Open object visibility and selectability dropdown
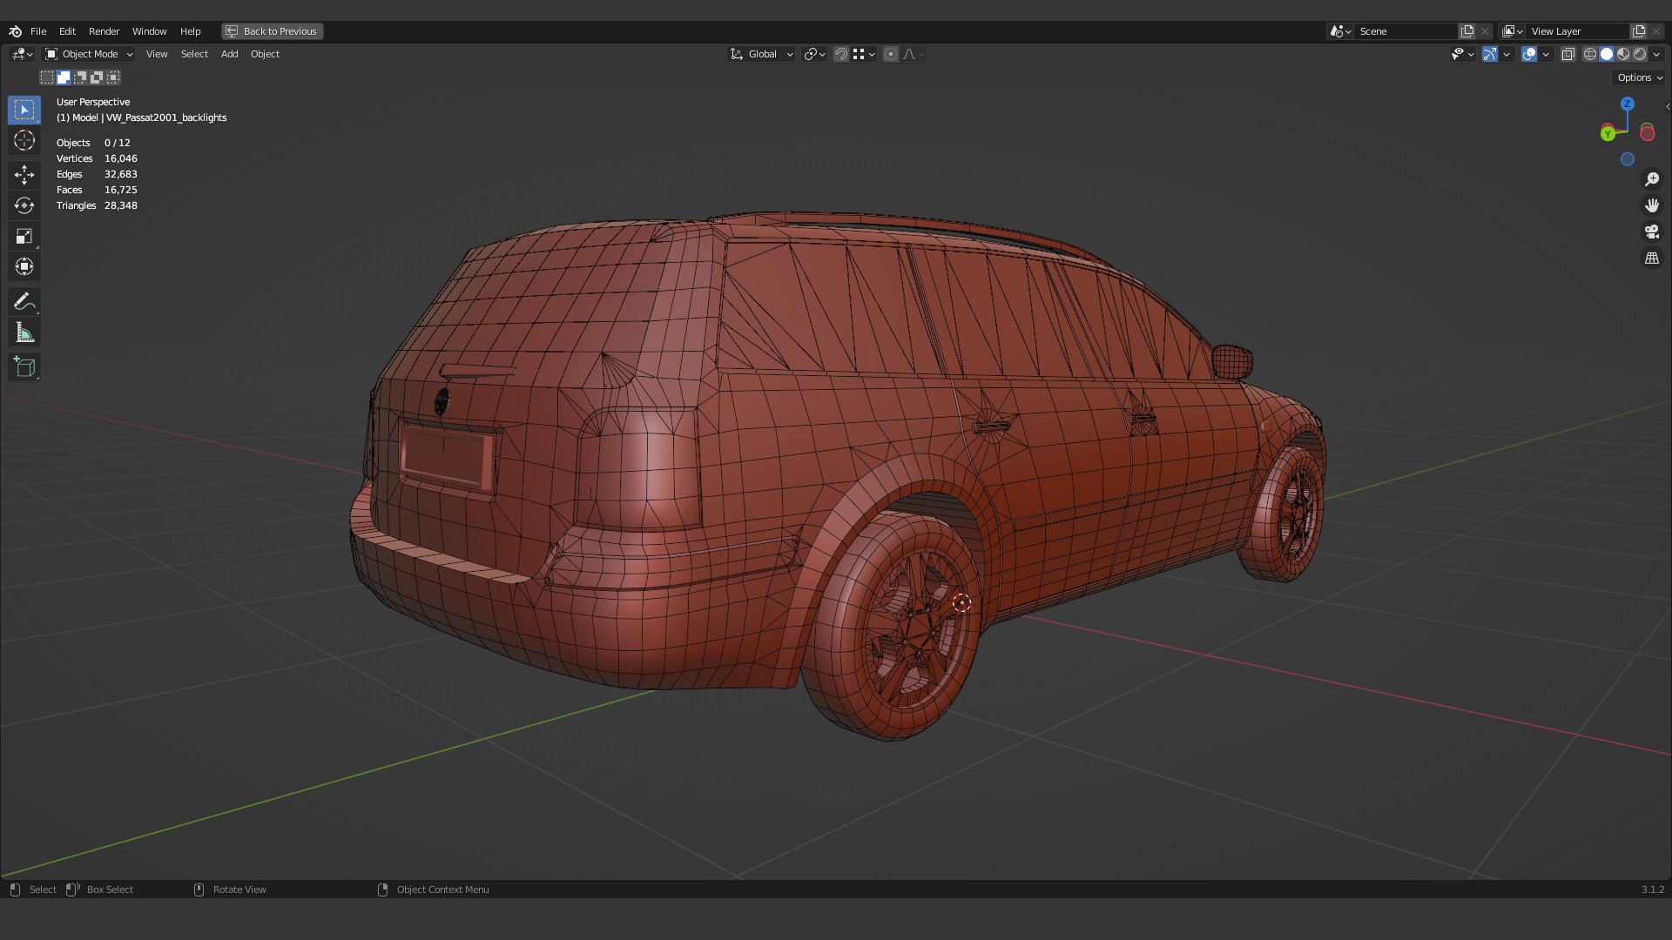The width and height of the screenshot is (1672, 940). pyautogui.click(x=1462, y=54)
